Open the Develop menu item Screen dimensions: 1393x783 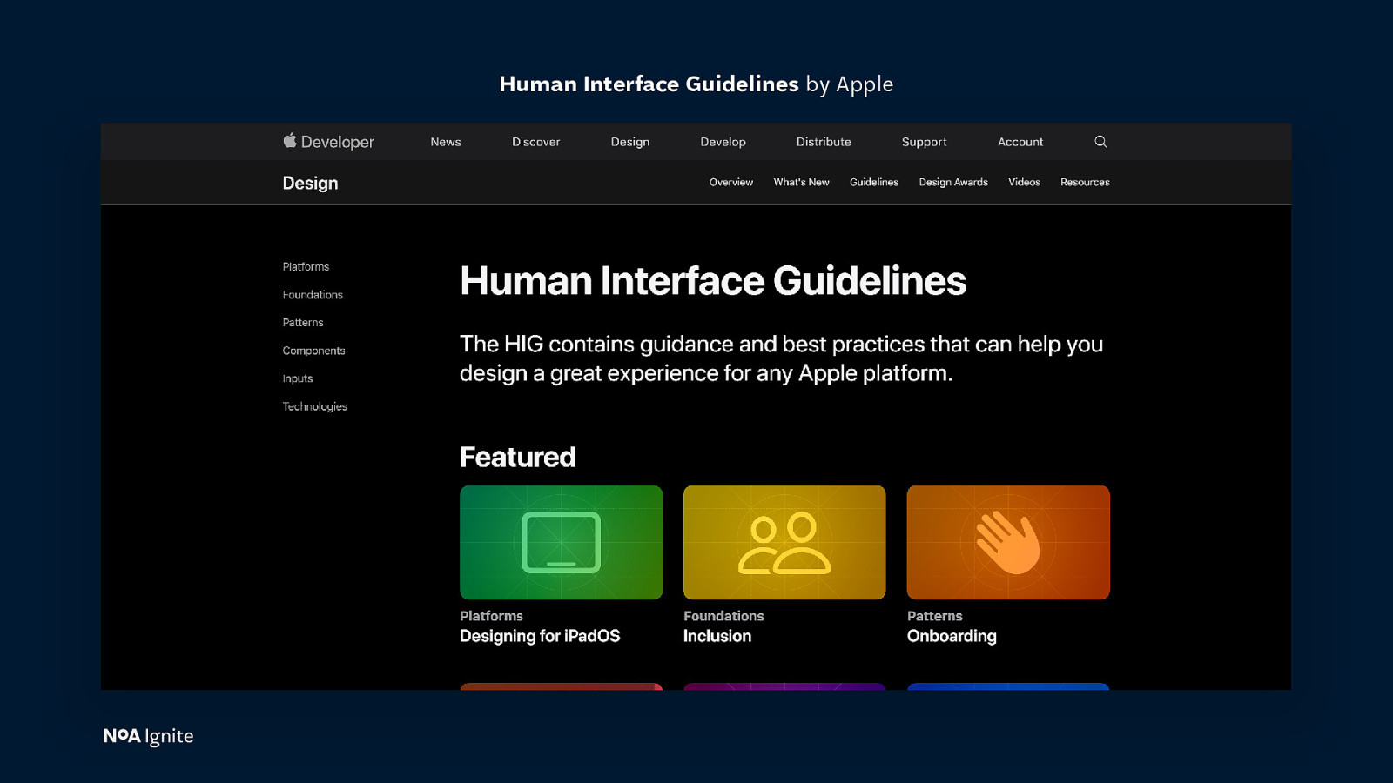723,142
